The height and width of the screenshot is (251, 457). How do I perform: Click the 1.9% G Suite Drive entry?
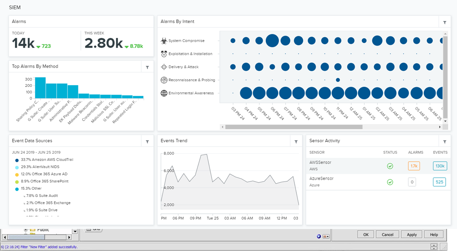pos(42,210)
